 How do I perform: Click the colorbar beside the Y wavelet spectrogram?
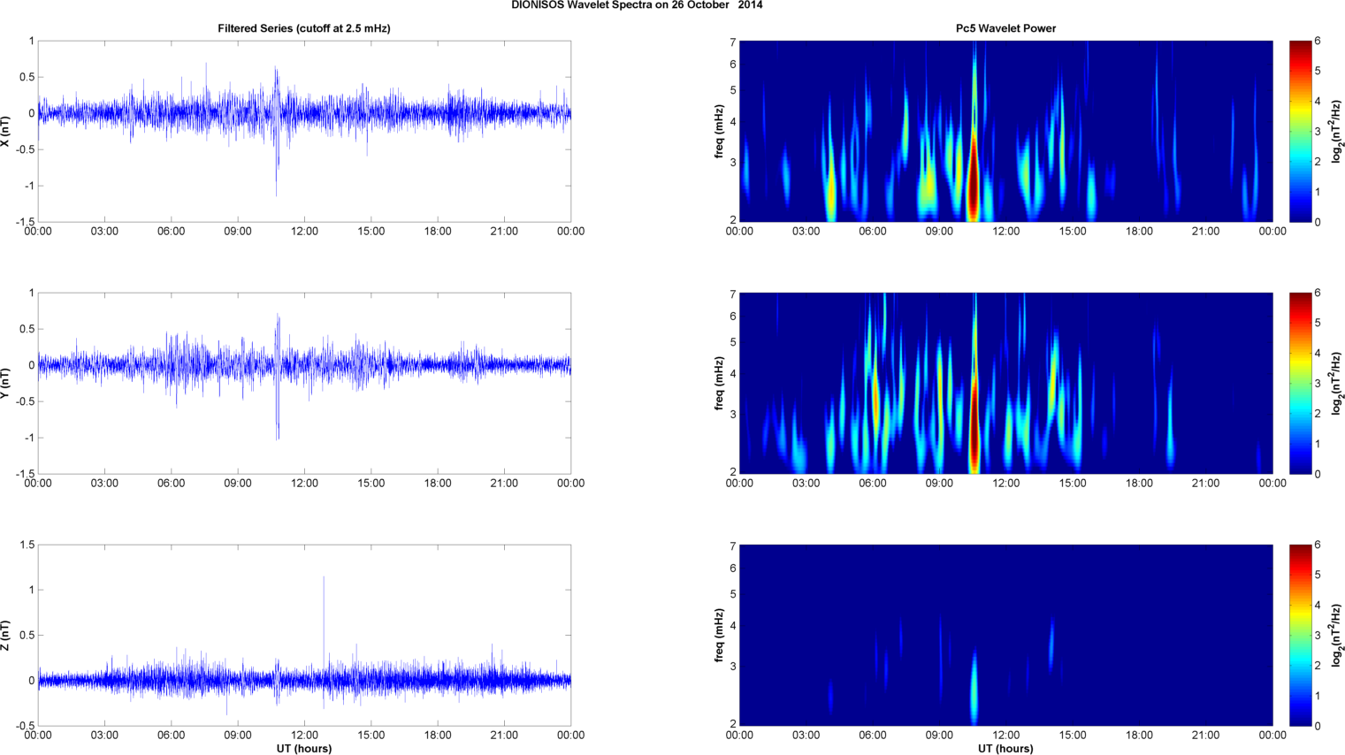[x=1300, y=383]
